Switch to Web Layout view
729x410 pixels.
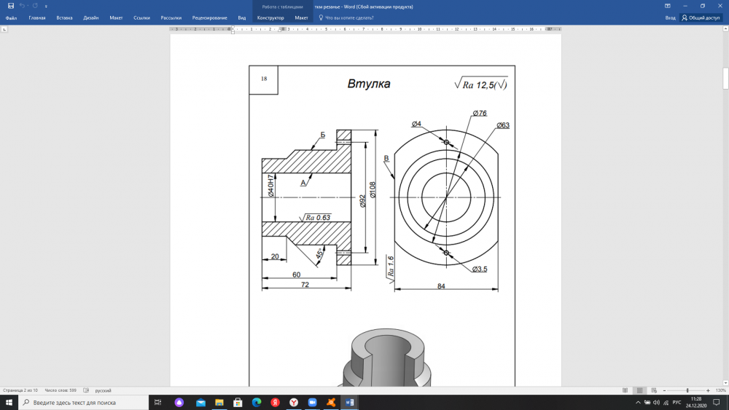654,390
